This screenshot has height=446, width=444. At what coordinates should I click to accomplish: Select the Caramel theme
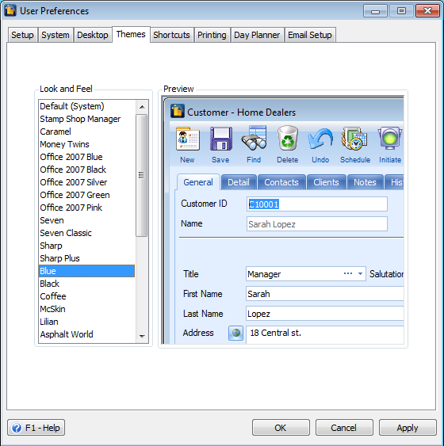coord(86,132)
